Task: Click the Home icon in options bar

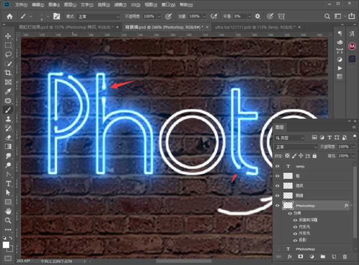Action: tap(9, 16)
